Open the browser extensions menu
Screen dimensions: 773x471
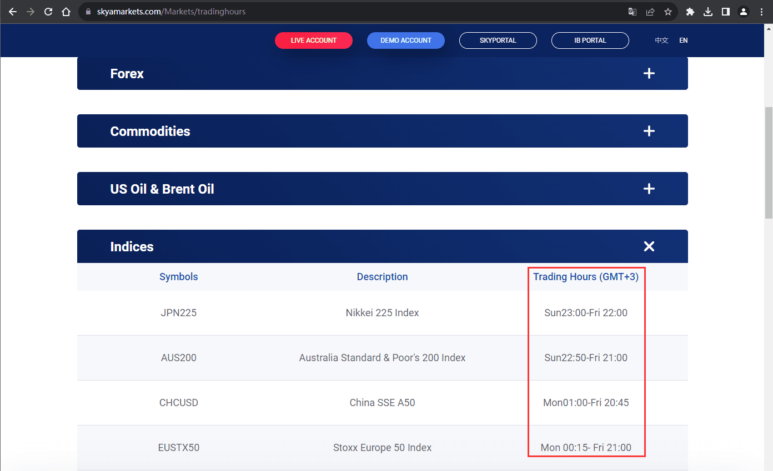click(x=690, y=12)
